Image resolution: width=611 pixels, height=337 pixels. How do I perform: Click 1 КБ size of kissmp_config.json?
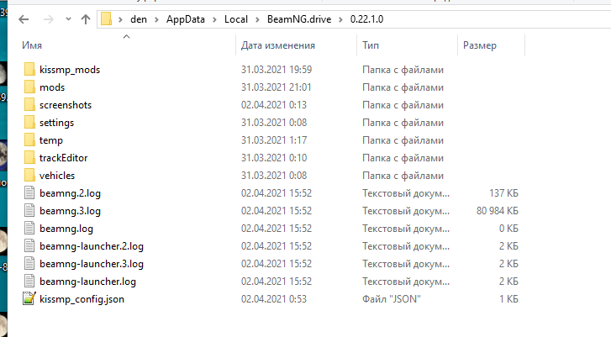[x=508, y=299]
